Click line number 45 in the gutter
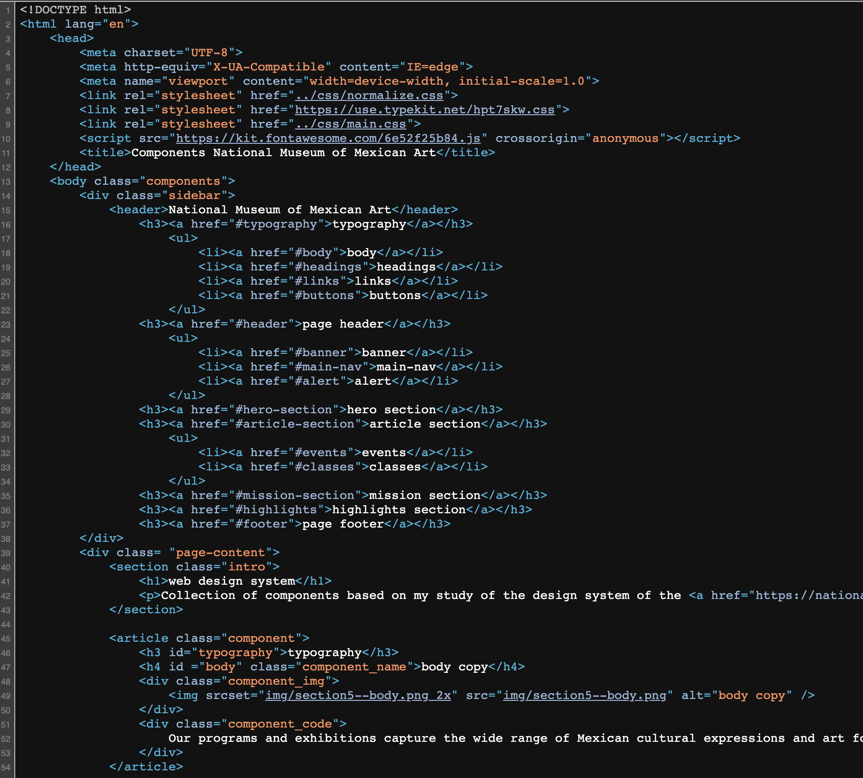 pos(6,638)
